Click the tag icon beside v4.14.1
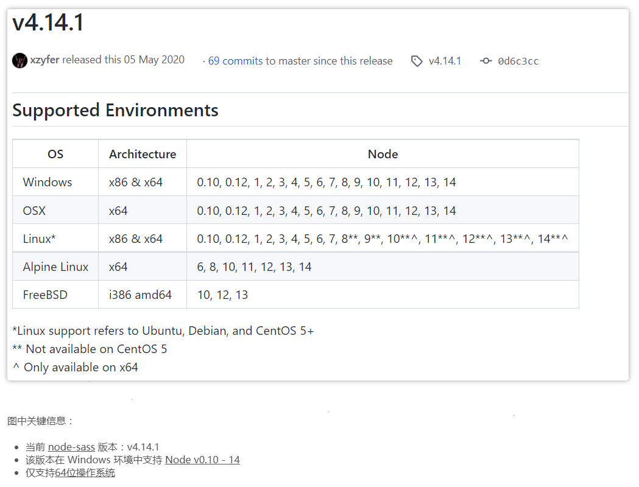This screenshot has height=487, width=639. click(417, 61)
